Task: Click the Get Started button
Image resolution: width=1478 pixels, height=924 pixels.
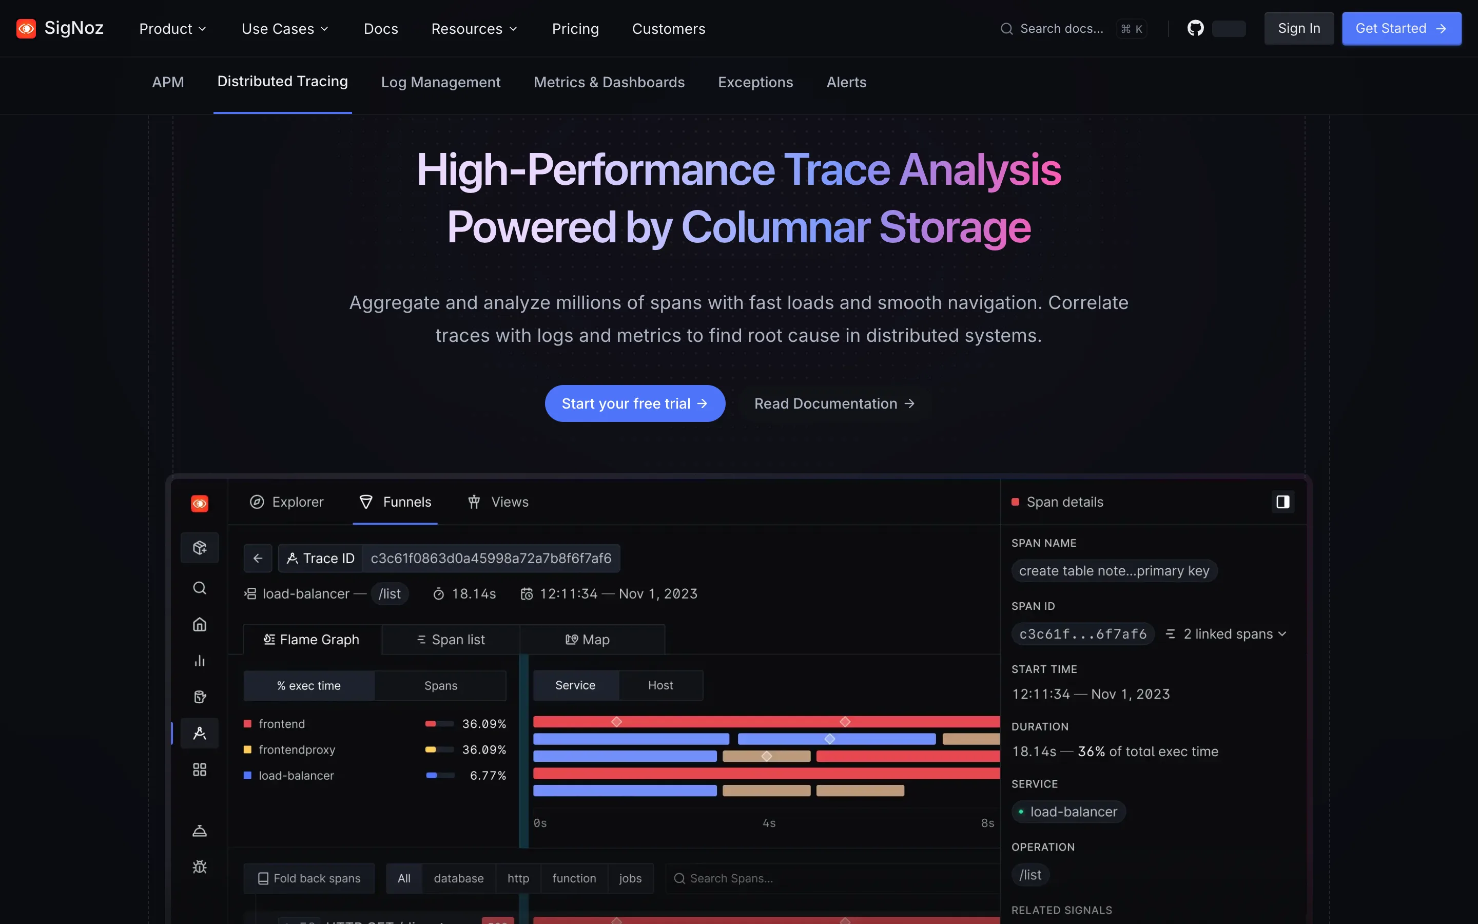Action: click(1401, 28)
